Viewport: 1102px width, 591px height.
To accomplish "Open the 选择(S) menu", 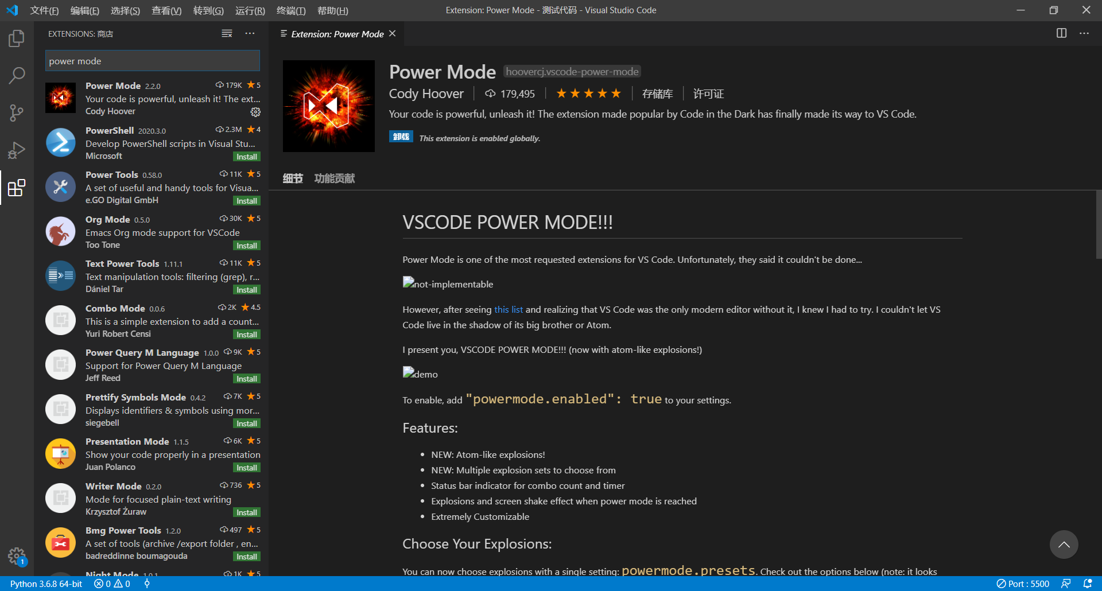I will (125, 10).
